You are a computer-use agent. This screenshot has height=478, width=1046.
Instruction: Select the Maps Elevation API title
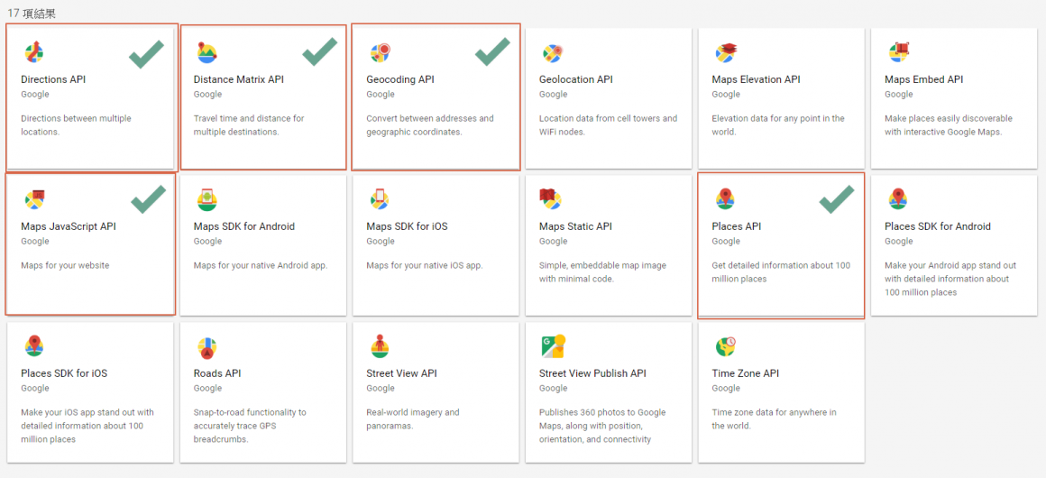(756, 79)
